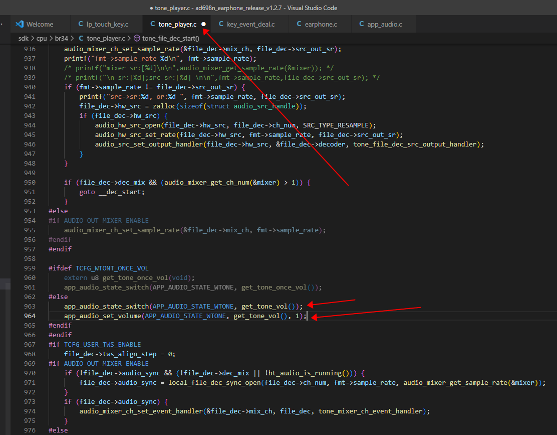Click line number 964 in the gutter
This screenshot has width=557, height=435.
click(30, 316)
